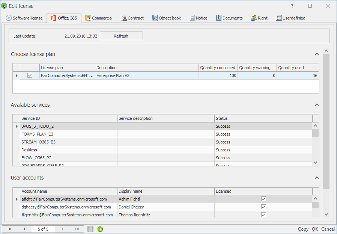Image resolution: width=337 pixels, height=234 pixels.
Task: Open the Contract tab
Action: pos(132,18)
